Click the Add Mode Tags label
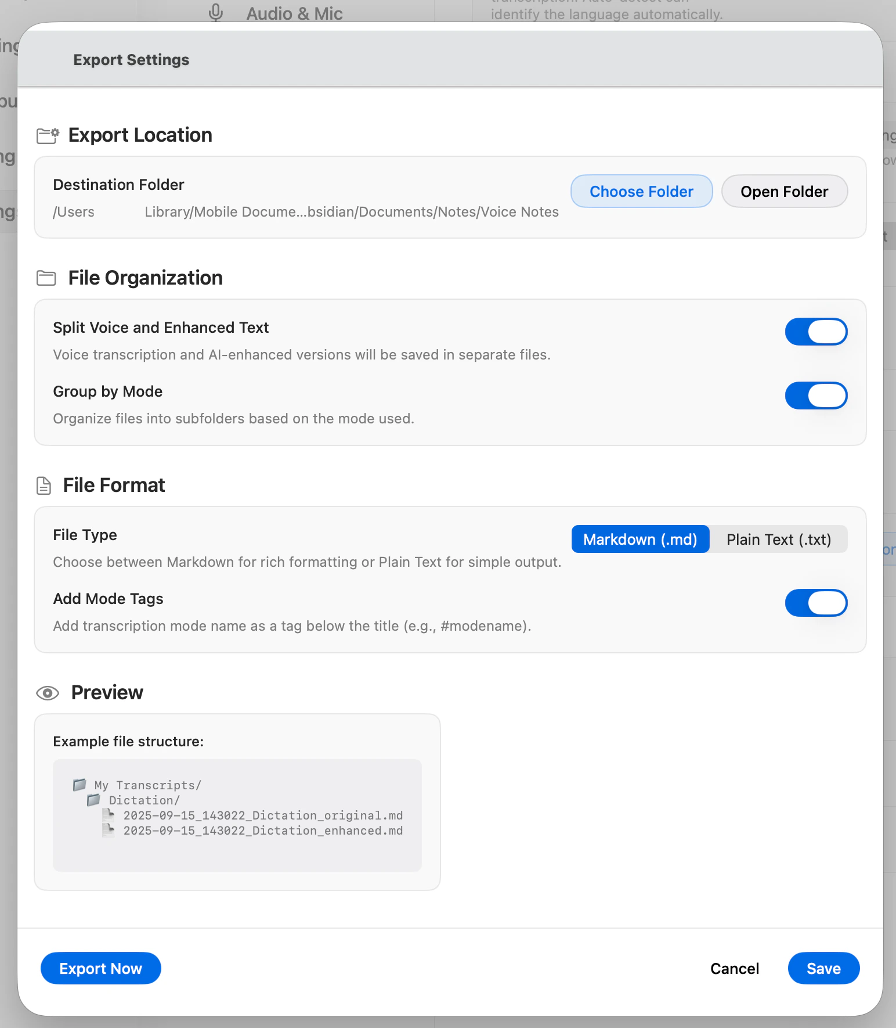This screenshot has height=1028, width=896. tap(108, 599)
